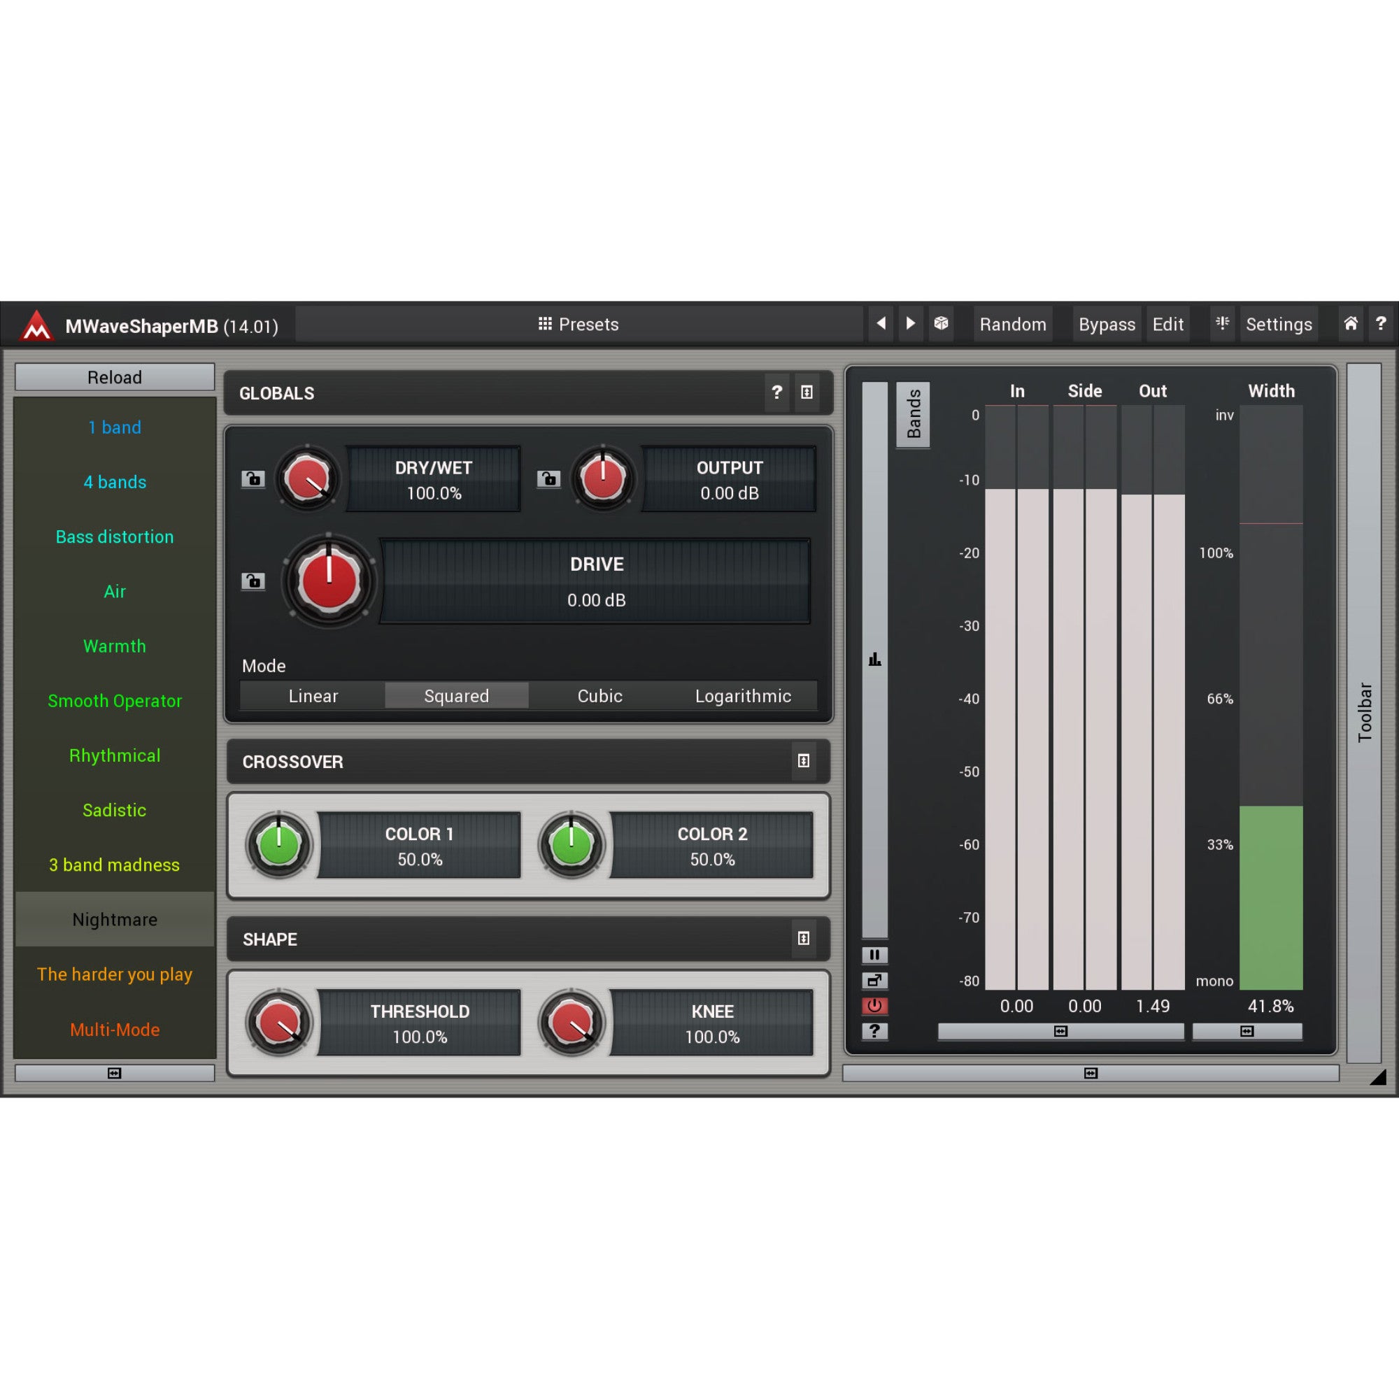Toggle the Output lock icon
Image resolution: width=1399 pixels, height=1399 pixels.
549,478
